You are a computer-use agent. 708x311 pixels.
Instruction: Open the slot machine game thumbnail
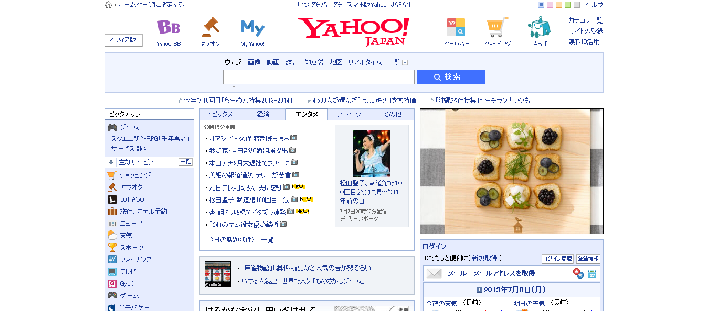[218, 274]
